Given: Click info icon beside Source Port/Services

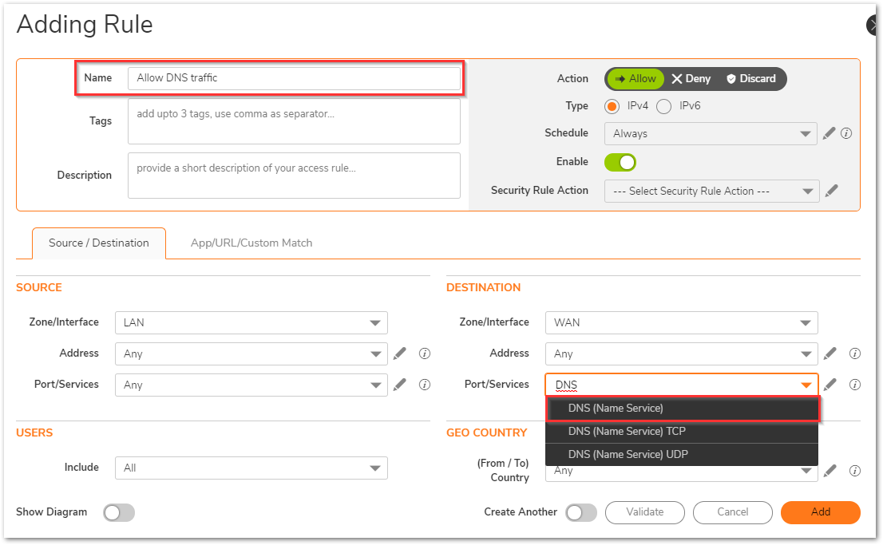Looking at the screenshot, I should (425, 385).
